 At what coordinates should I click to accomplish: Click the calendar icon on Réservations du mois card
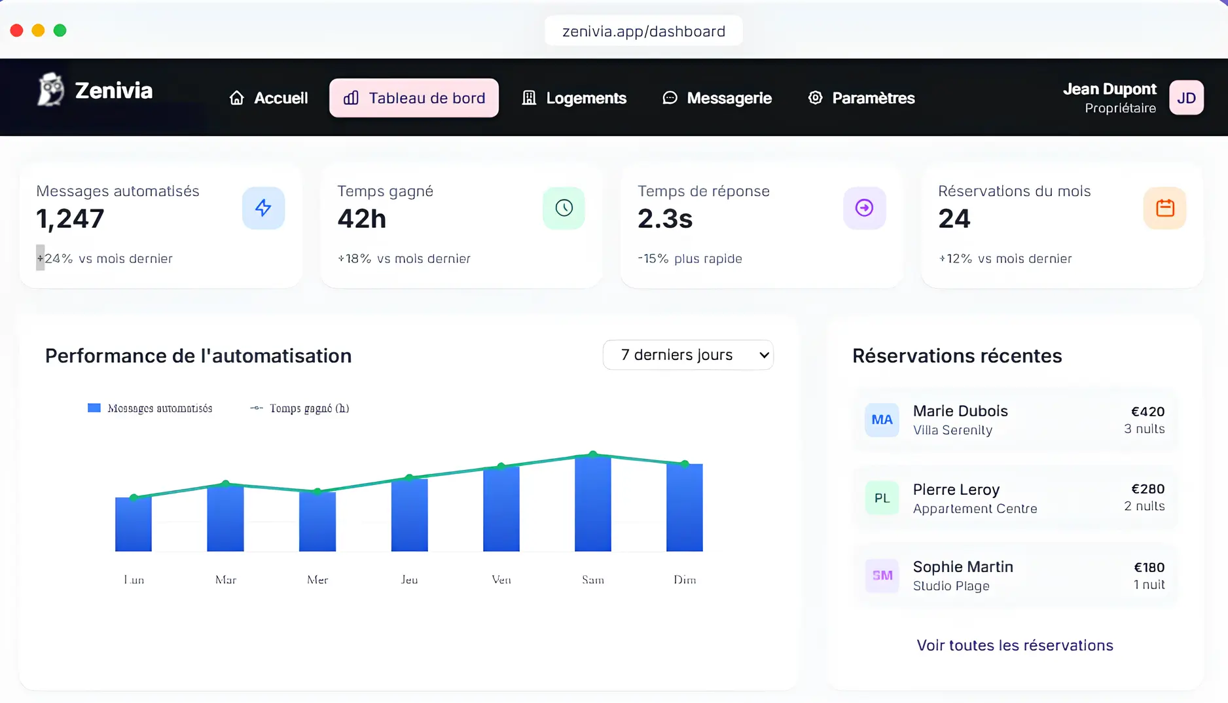(1165, 208)
